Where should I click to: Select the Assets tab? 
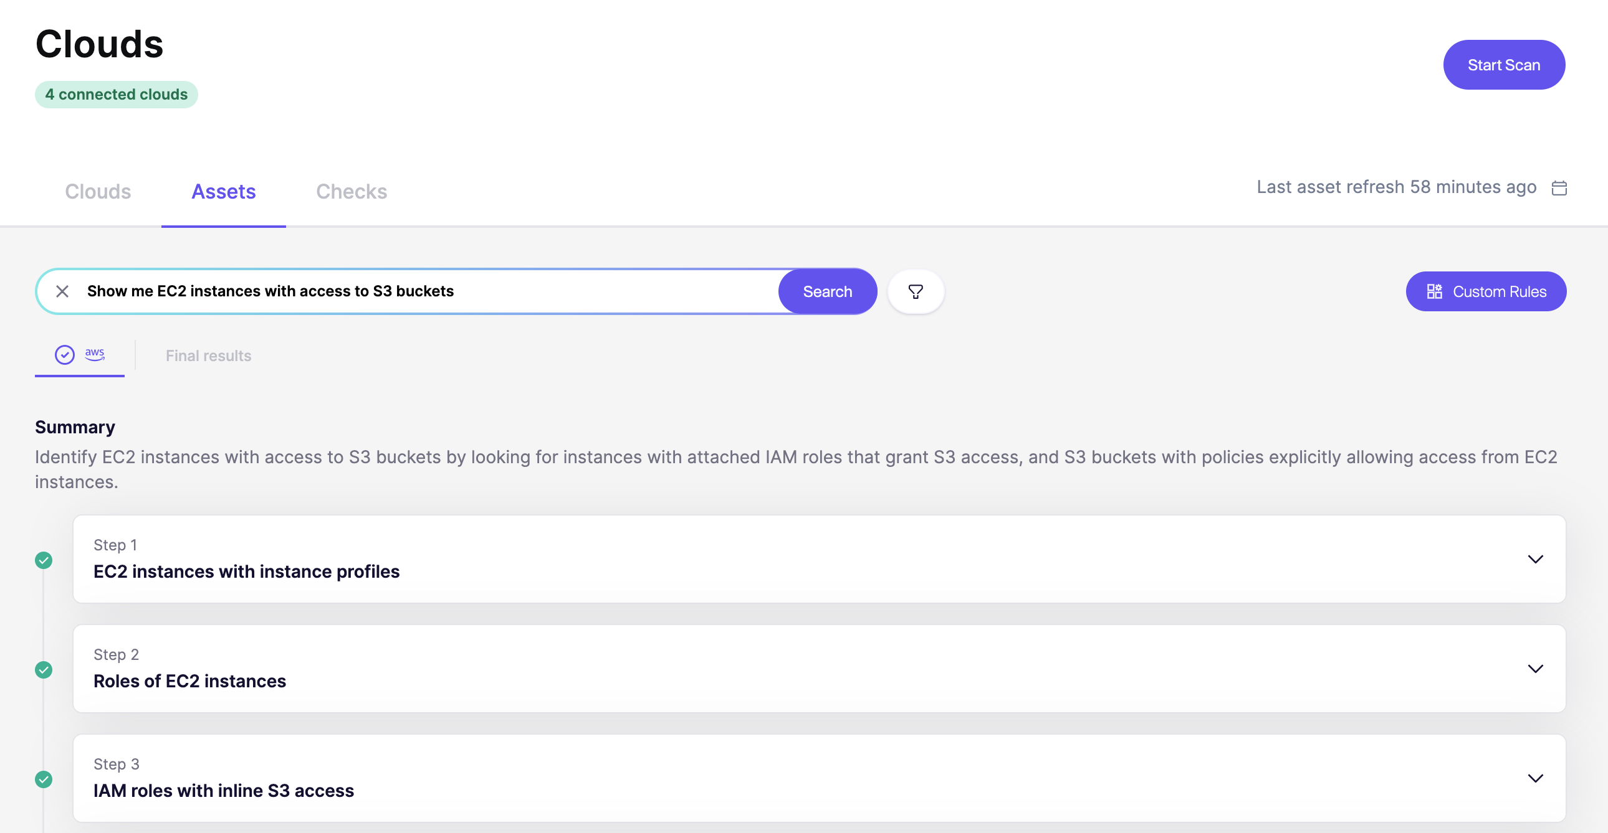pos(224,191)
